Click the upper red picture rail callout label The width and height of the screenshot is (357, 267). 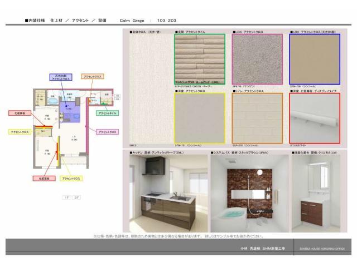[x=20, y=113]
